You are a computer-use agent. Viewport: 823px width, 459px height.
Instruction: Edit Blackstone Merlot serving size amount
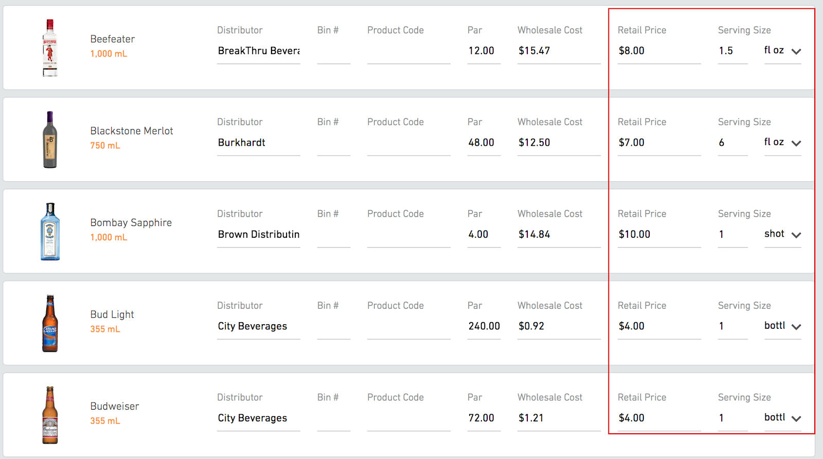732,143
